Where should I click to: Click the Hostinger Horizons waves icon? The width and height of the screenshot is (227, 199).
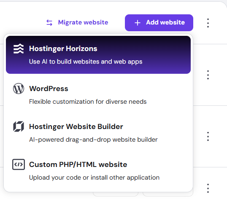pos(19,48)
